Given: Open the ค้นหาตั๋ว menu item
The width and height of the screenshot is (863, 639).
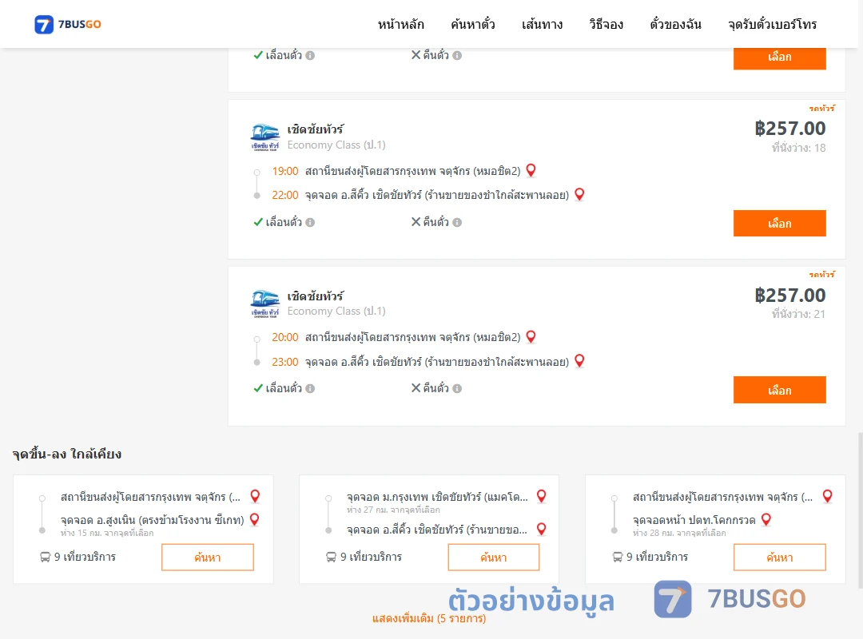Looking at the screenshot, I should click(x=473, y=24).
